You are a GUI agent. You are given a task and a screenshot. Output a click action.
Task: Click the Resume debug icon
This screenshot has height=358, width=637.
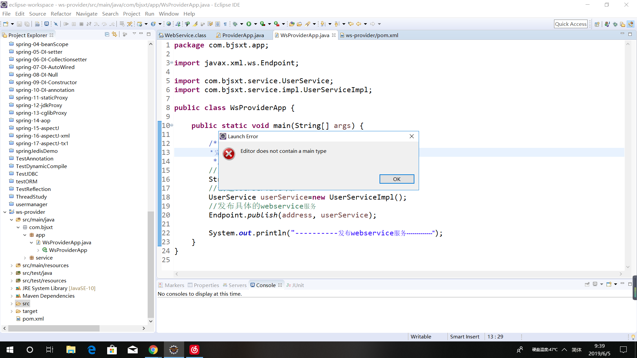[66, 24]
